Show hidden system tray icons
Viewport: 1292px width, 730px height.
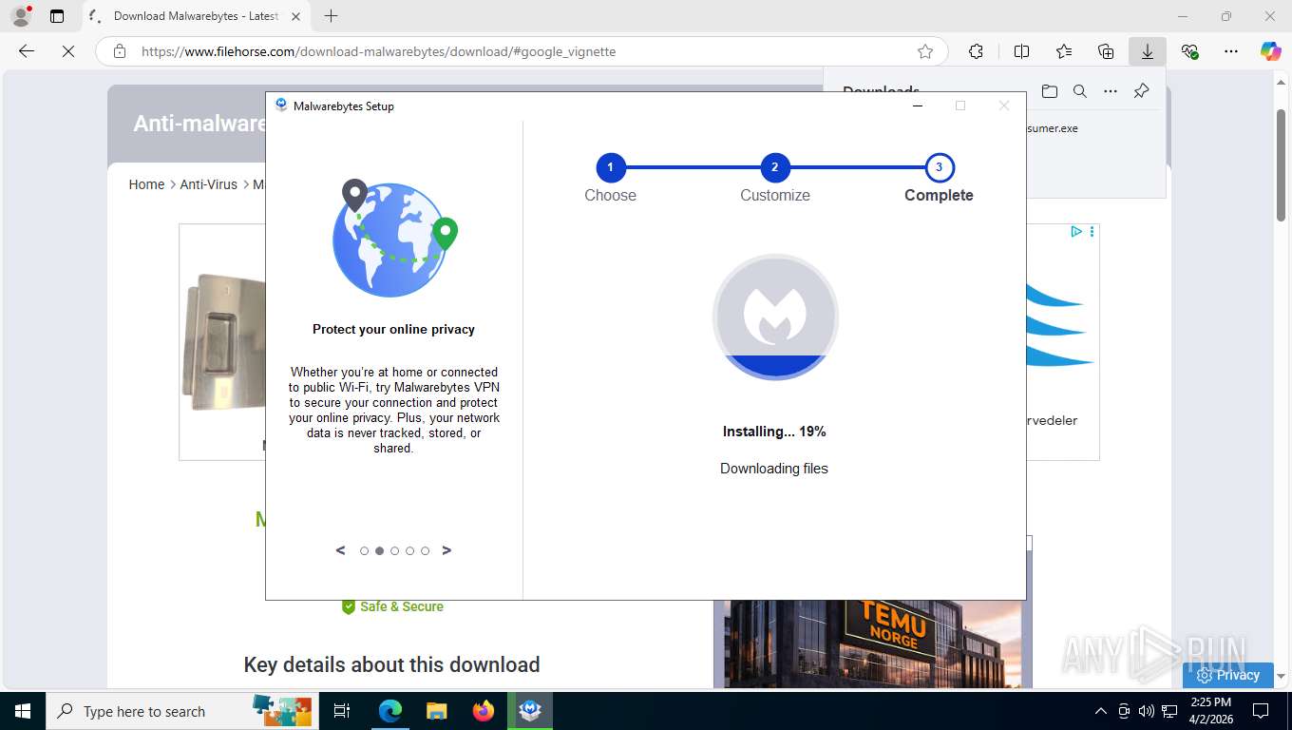point(1101,711)
